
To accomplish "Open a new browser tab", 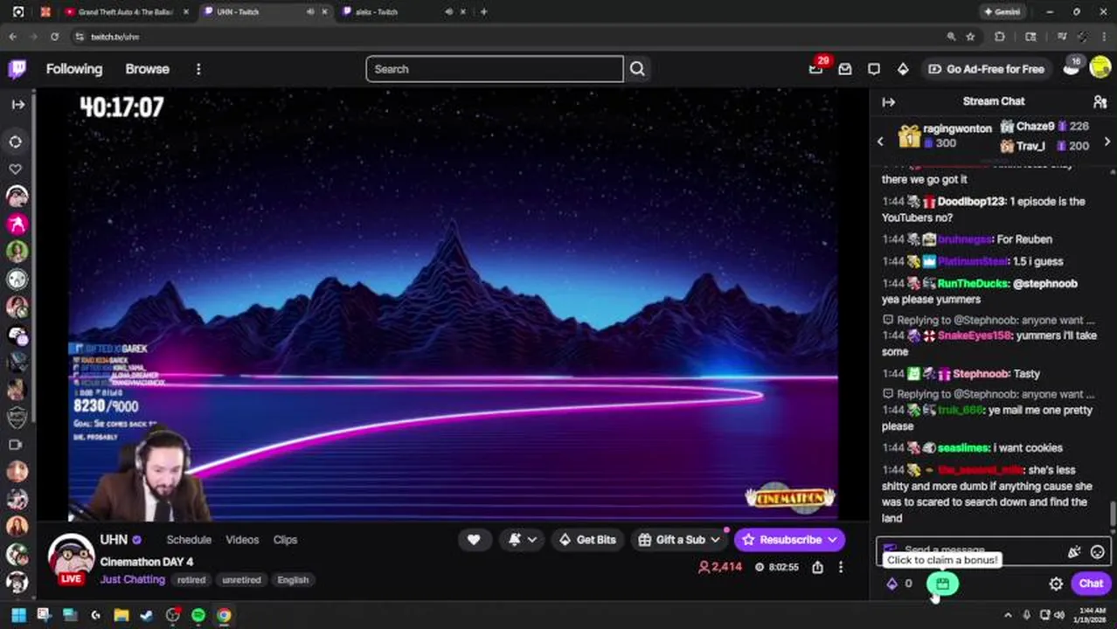I will [x=484, y=12].
